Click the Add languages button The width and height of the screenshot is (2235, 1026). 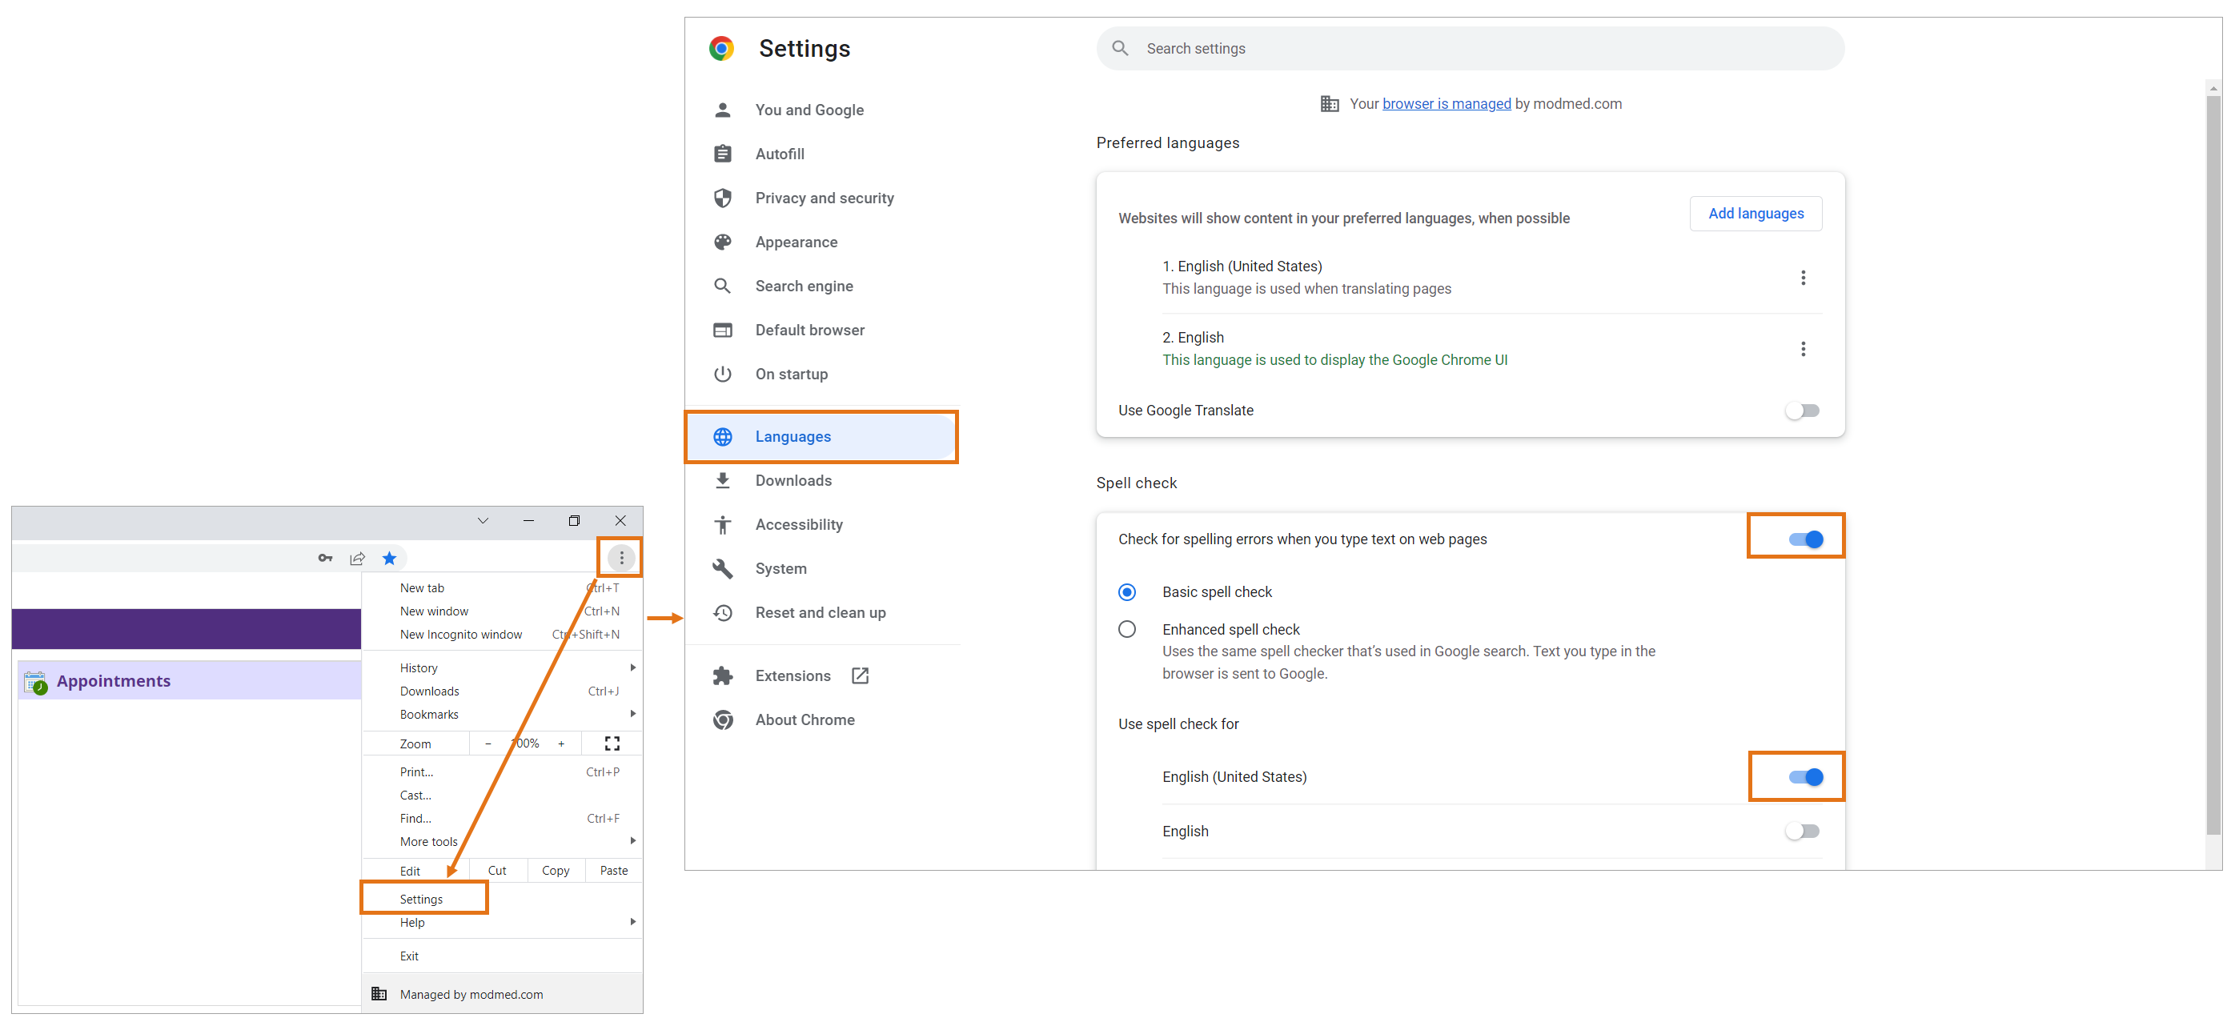pyautogui.click(x=1756, y=214)
